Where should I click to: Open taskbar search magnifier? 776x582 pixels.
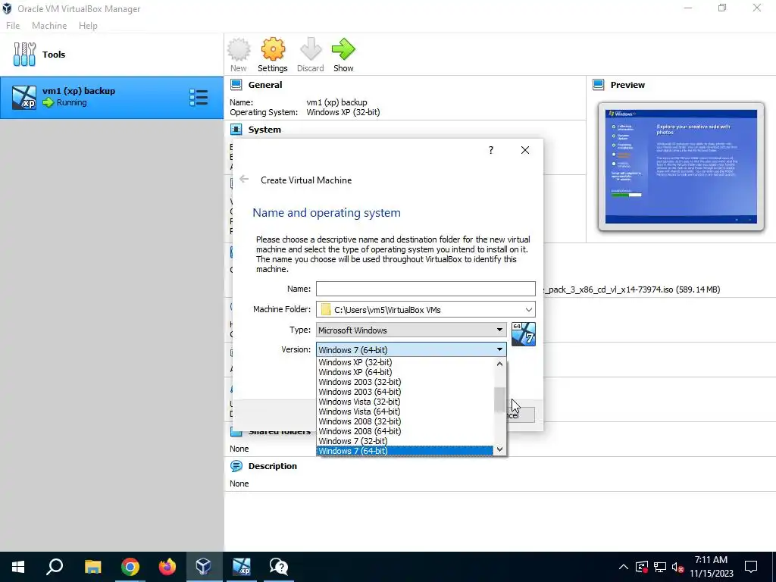pyautogui.click(x=55, y=567)
